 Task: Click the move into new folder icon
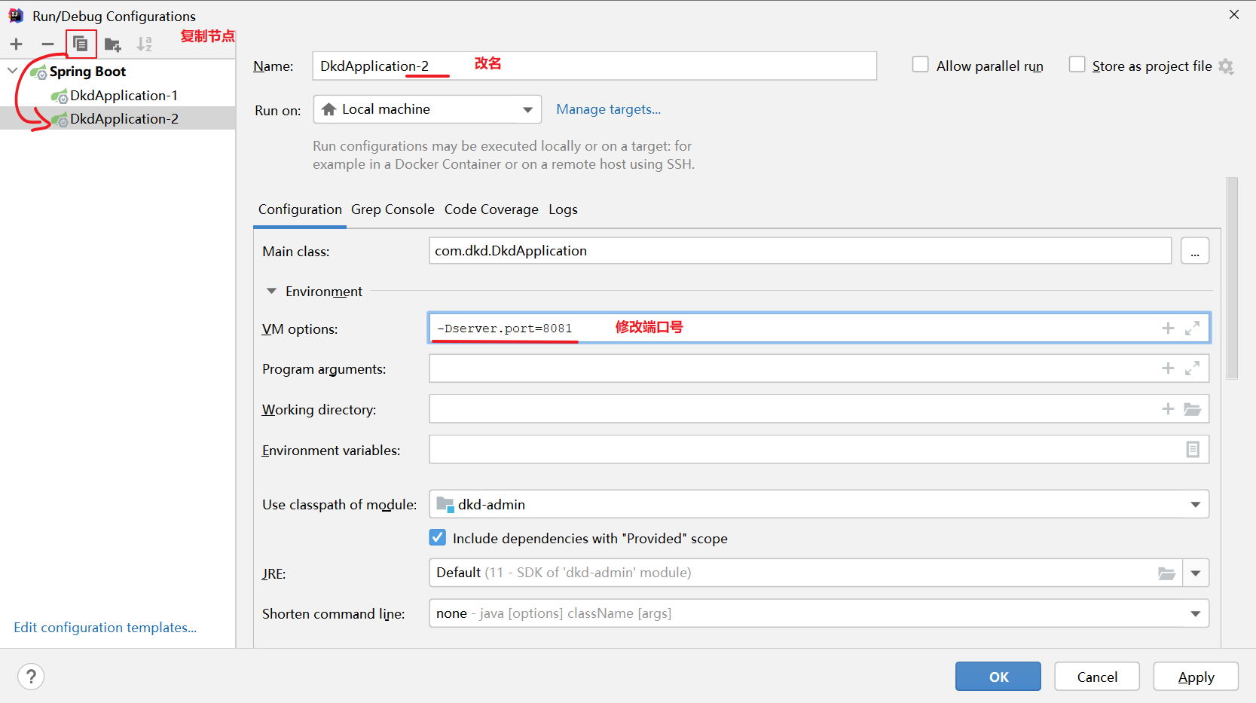[x=113, y=45]
